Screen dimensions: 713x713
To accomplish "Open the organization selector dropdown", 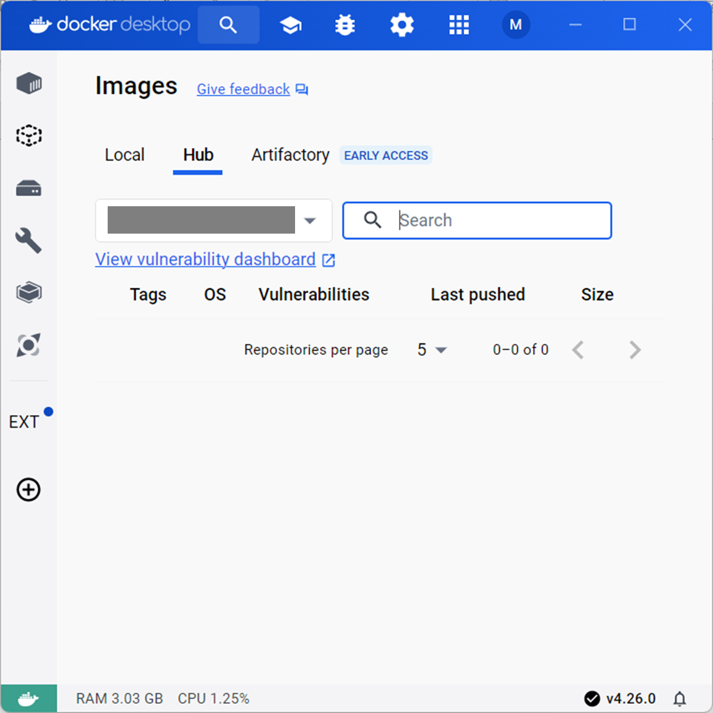I will click(x=214, y=221).
